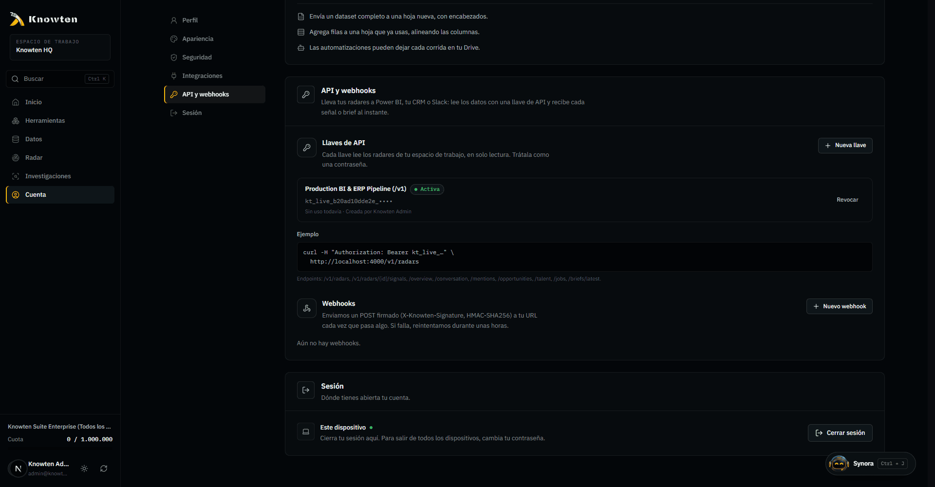Toggle the light/dark theme sun icon
This screenshot has height=487, width=935.
[x=84, y=468]
